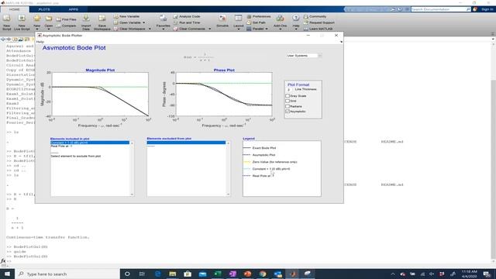Viewport: 496px width, 279px height.
Task: Toggle the Asymptotic checkbox
Action: [x=288, y=112]
